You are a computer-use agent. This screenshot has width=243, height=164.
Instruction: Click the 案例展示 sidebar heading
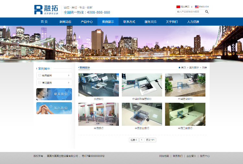[x=44, y=68]
